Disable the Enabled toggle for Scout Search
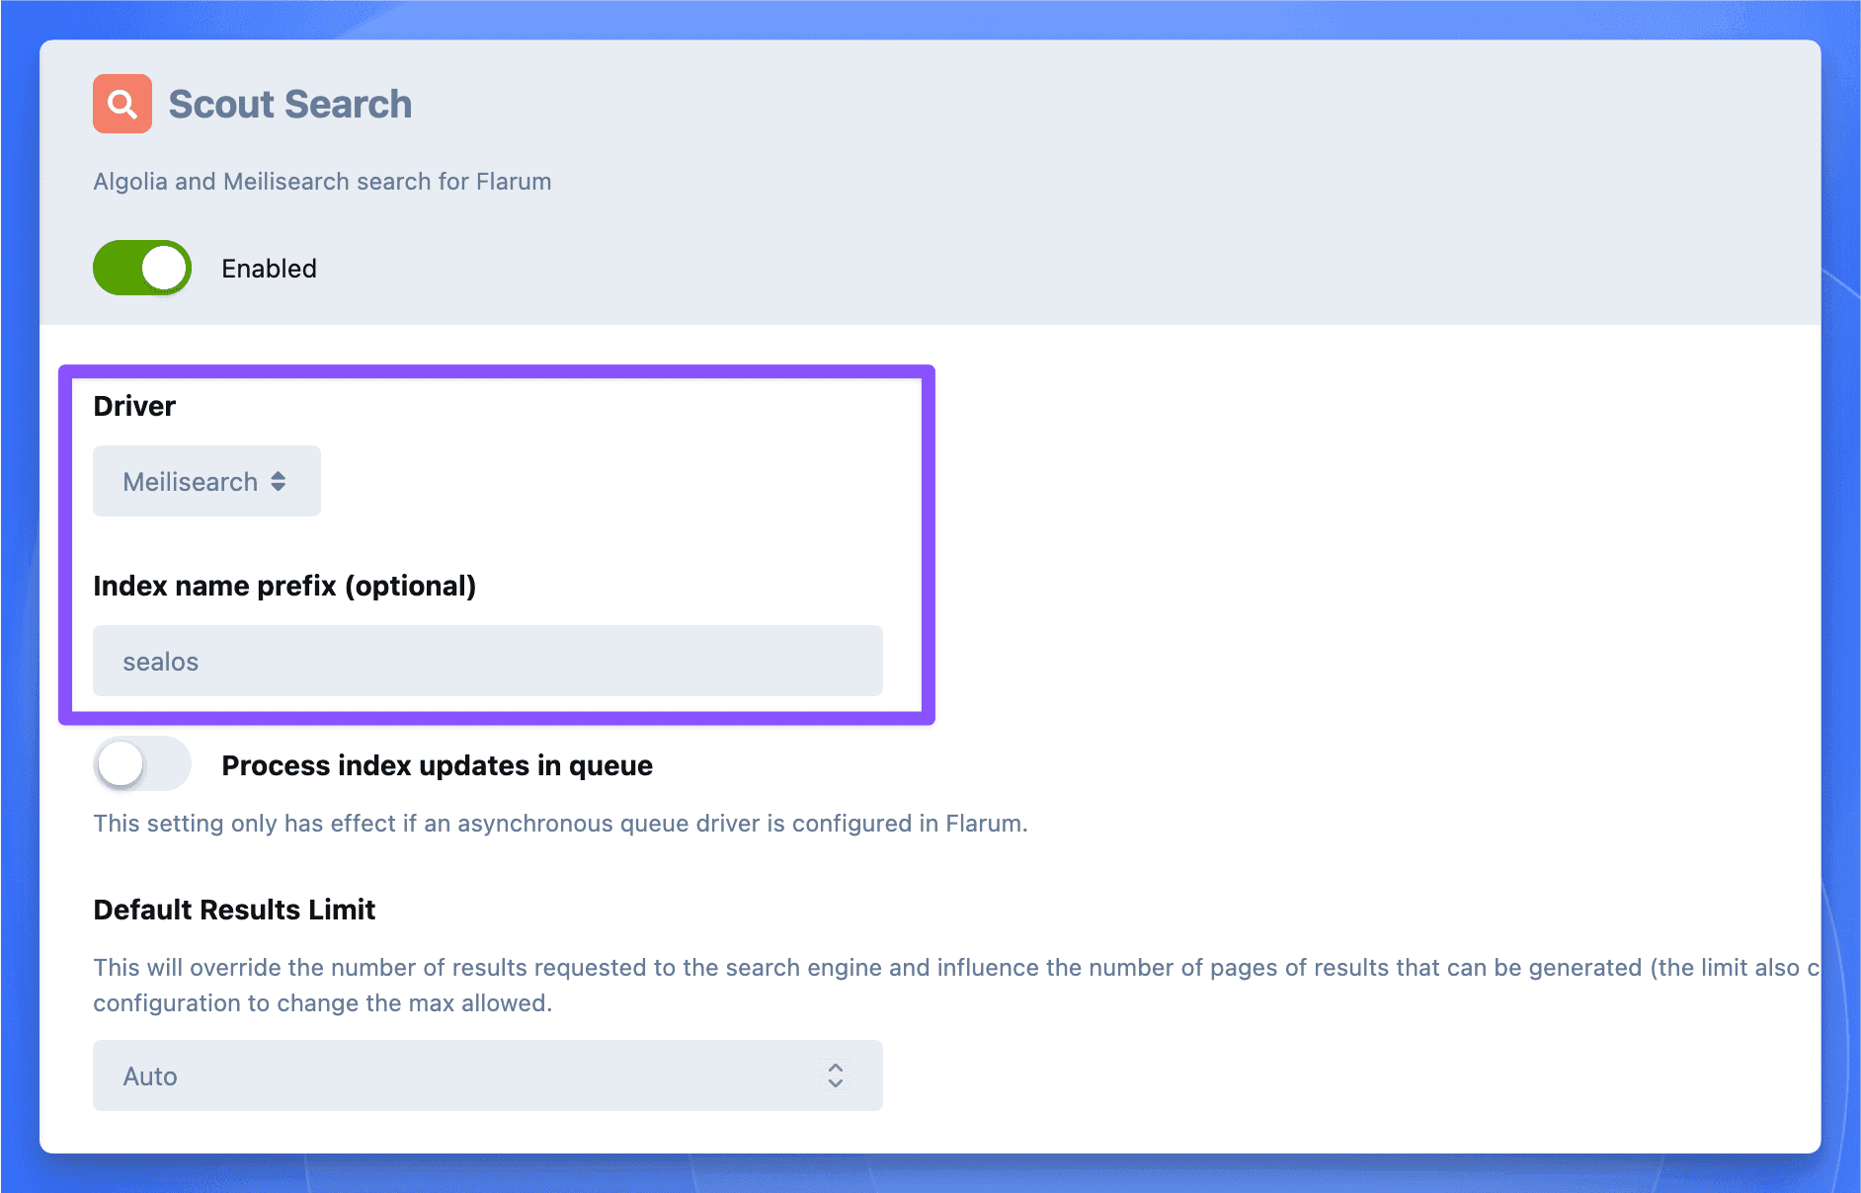 [141, 268]
